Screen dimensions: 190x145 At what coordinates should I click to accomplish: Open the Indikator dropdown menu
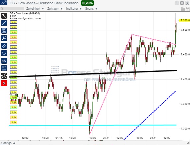tap(74, 9)
